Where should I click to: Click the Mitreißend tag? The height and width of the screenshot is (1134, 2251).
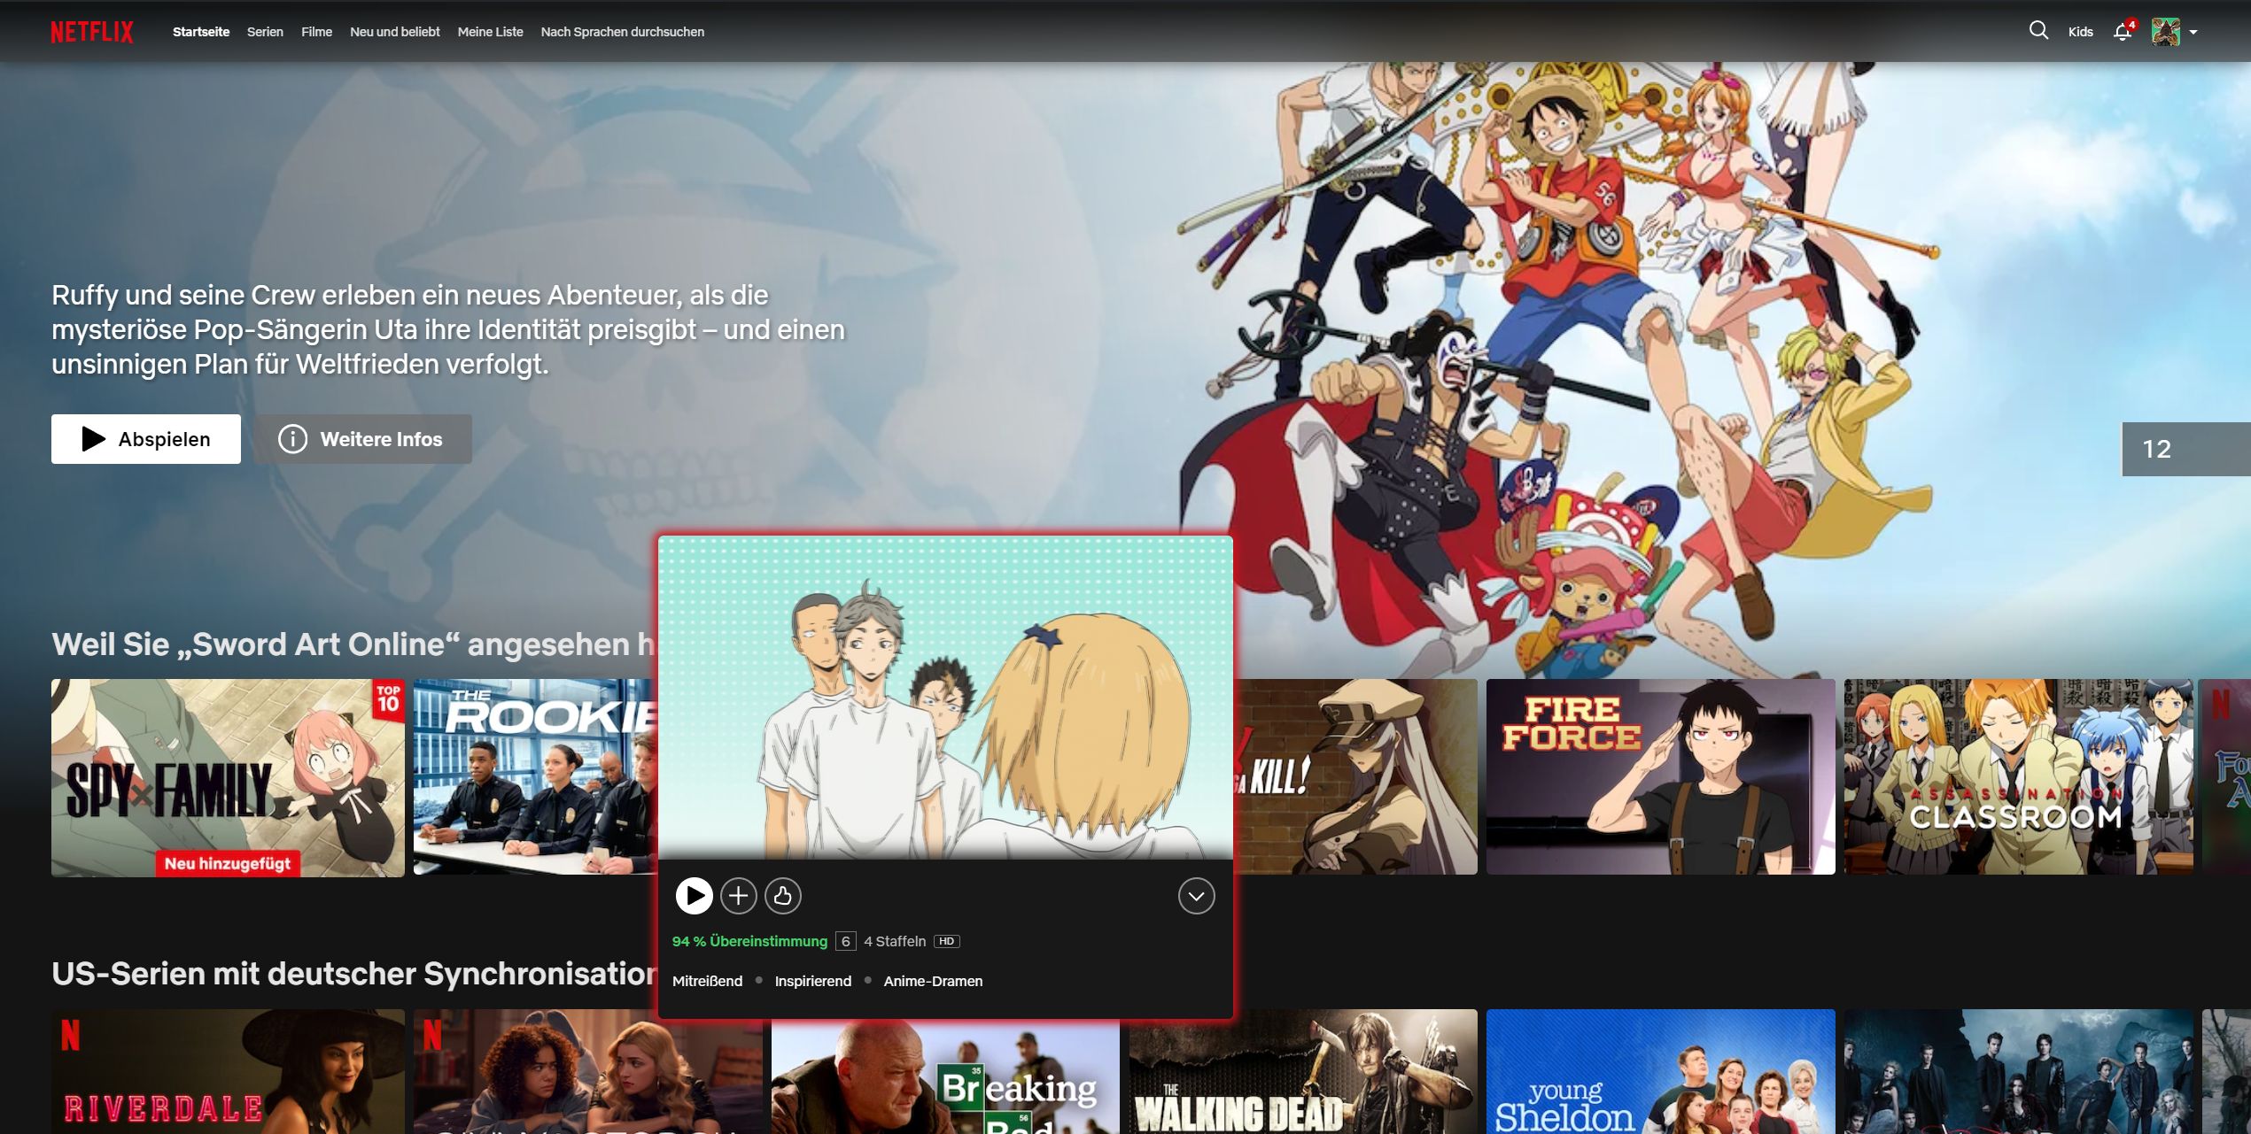(707, 981)
